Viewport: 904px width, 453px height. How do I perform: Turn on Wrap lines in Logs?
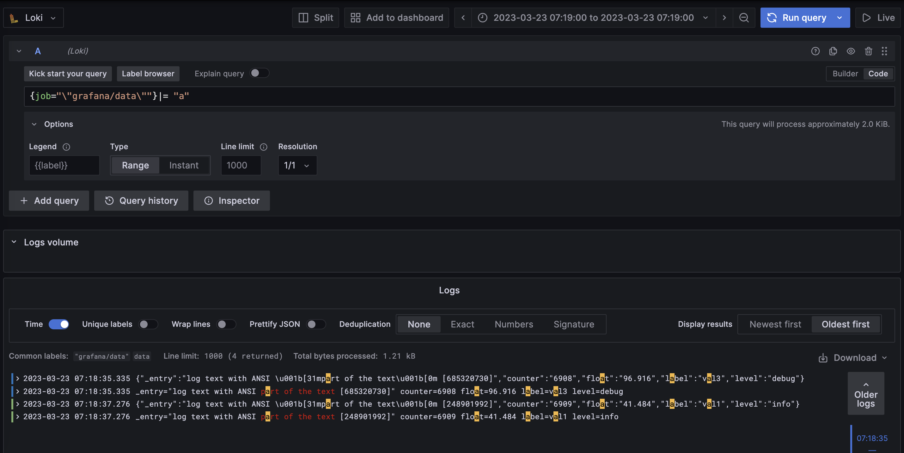pyautogui.click(x=226, y=324)
